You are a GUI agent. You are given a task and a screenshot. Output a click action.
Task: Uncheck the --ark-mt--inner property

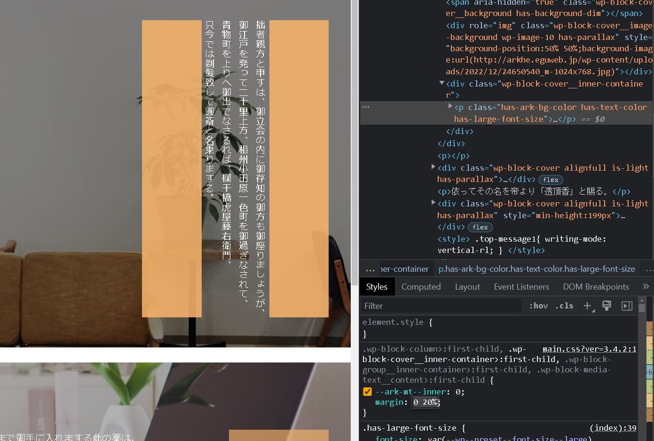pos(367,391)
